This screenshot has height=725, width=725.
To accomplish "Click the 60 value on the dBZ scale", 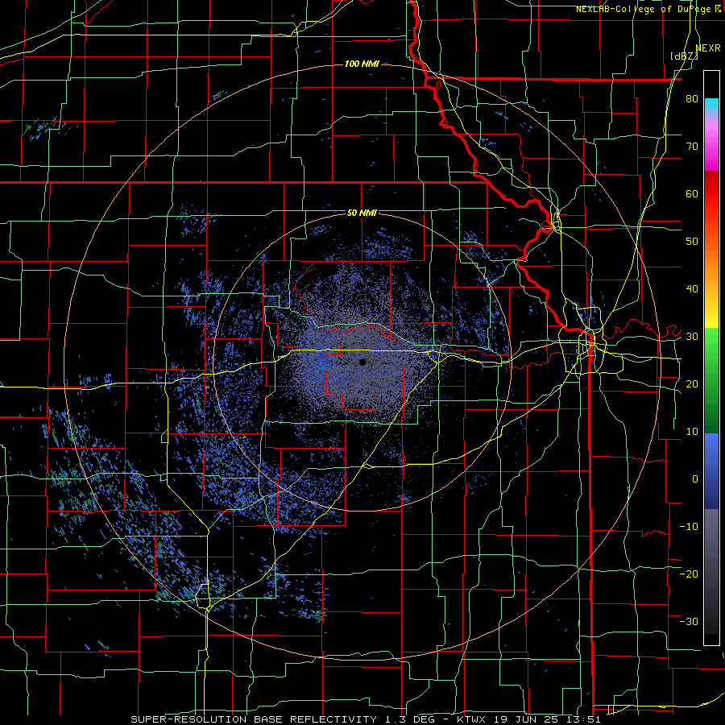I will coord(692,193).
